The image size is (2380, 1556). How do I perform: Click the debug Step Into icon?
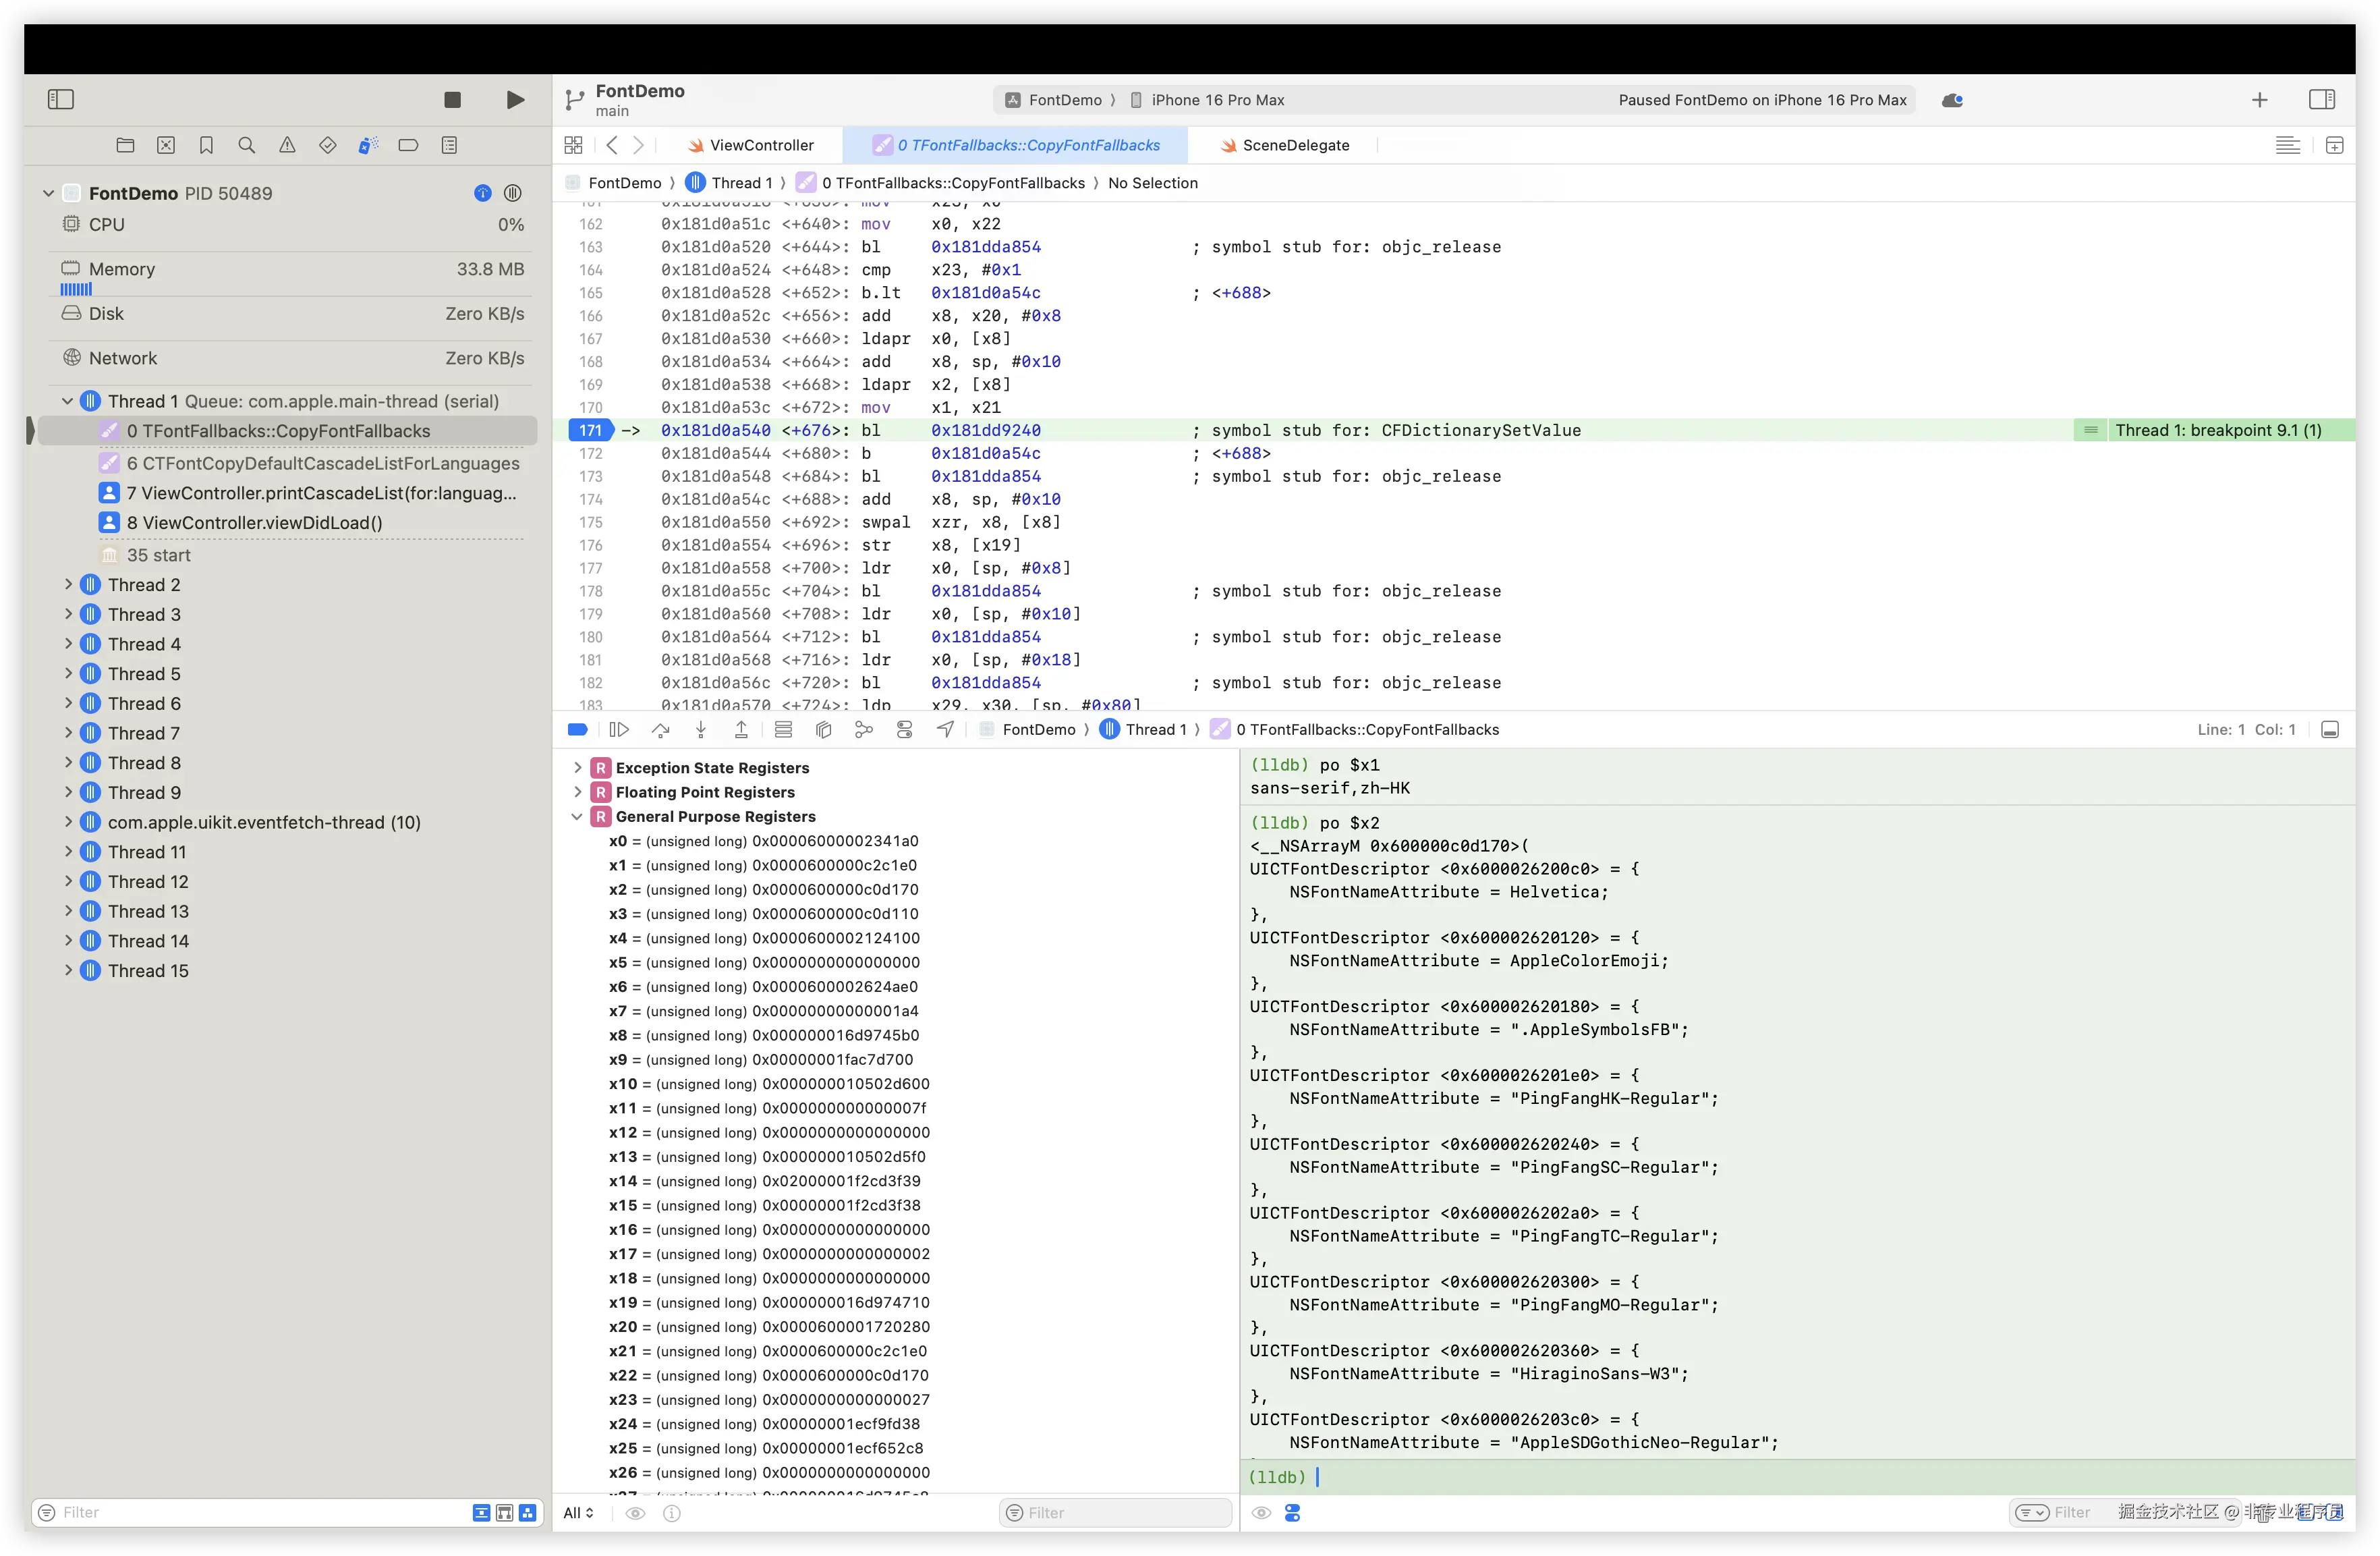701,730
